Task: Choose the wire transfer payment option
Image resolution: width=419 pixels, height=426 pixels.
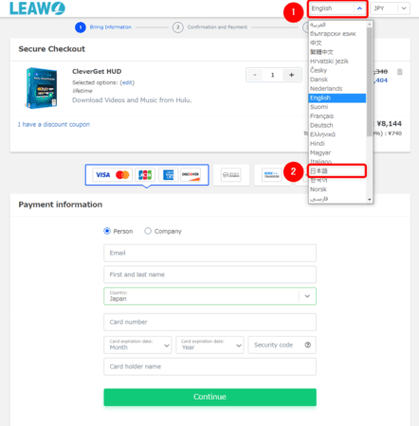Action: (271, 174)
